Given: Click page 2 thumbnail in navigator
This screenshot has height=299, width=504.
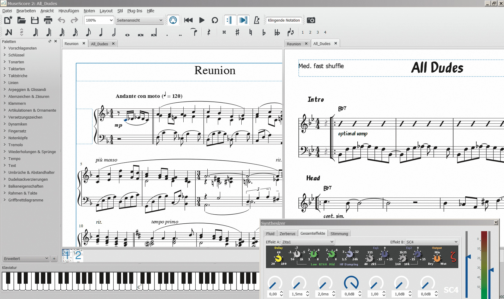Looking at the screenshot, I should tap(78, 255).
